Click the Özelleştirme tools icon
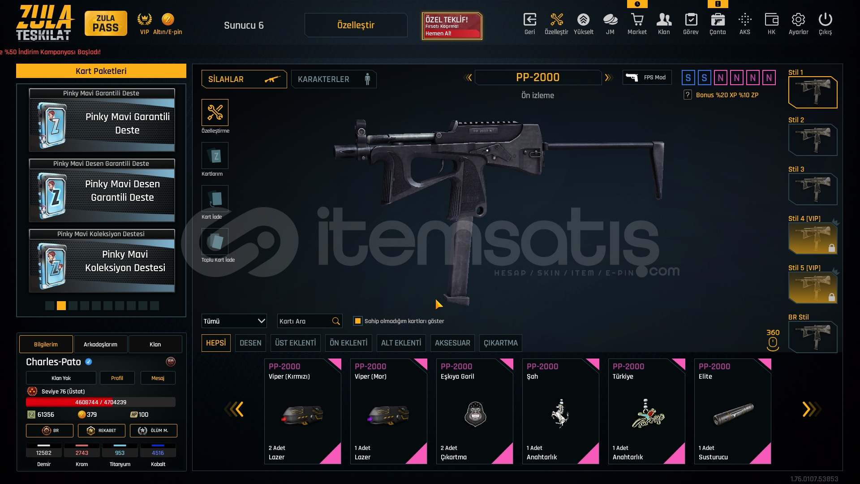 (x=215, y=112)
